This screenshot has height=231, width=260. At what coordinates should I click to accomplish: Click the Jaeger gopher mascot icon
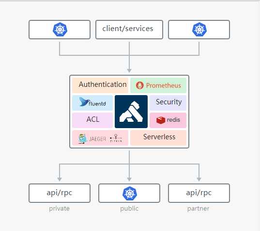point(83,138)
